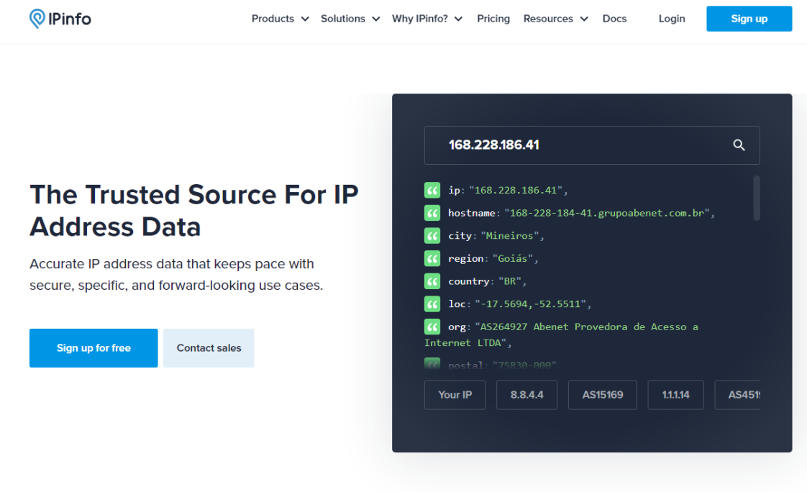Screen dimensions: 807x492
Task: Select Pricing in the navigation bar
Action: click(493, 19)
